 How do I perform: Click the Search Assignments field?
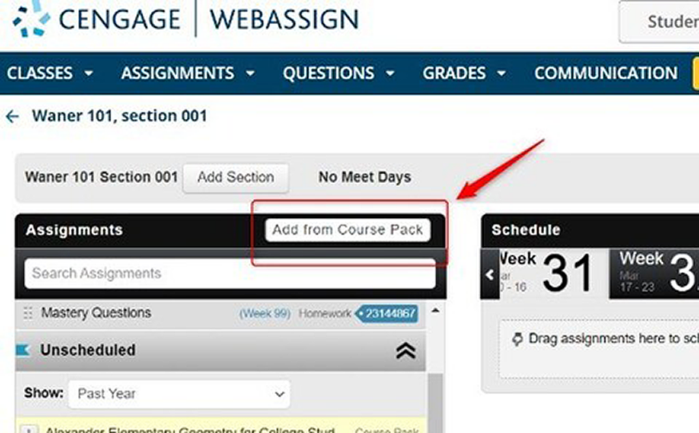click(x=229, y=273)
